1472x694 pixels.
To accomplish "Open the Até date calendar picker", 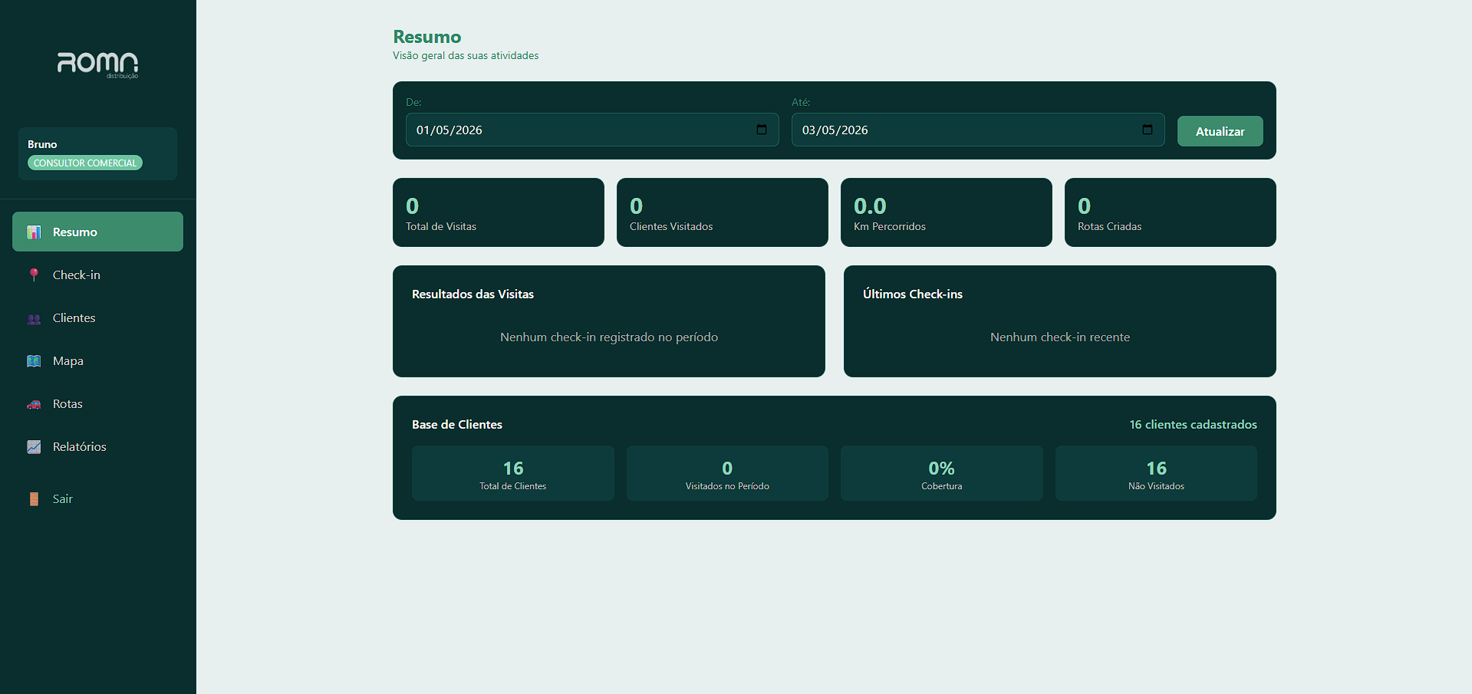I will pos(1148,130).
